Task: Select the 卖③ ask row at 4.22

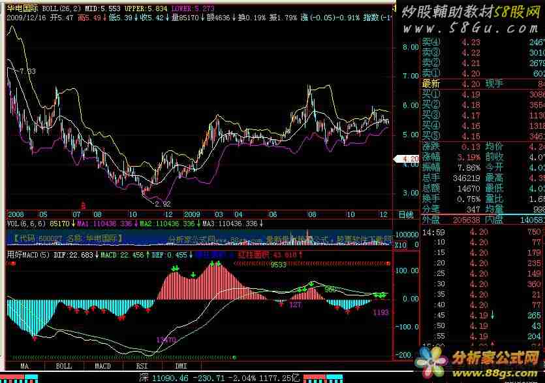Action: (x=483, y=53)
